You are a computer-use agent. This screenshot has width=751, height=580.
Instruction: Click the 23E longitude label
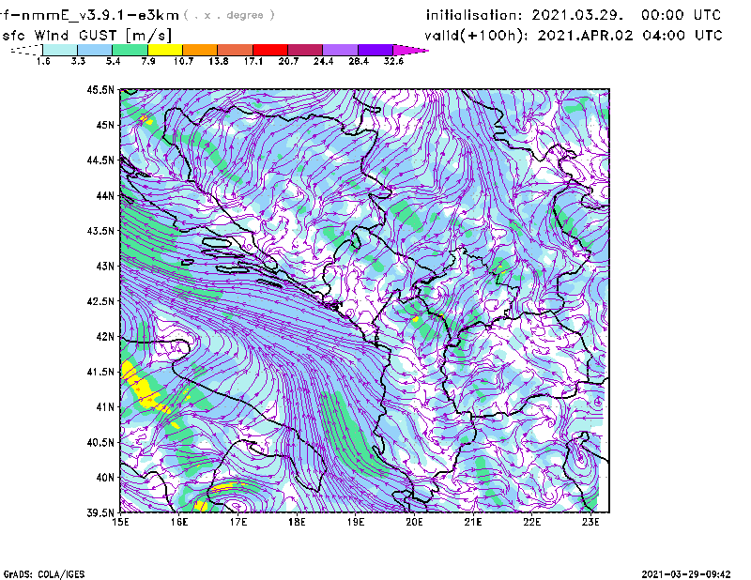coord(590,522)
